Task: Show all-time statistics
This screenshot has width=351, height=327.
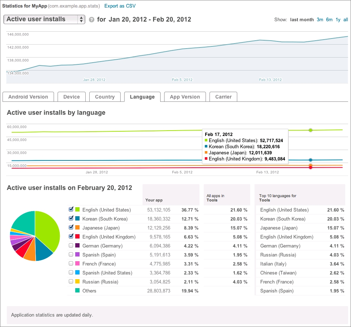Action: click(x=346, y=20)
